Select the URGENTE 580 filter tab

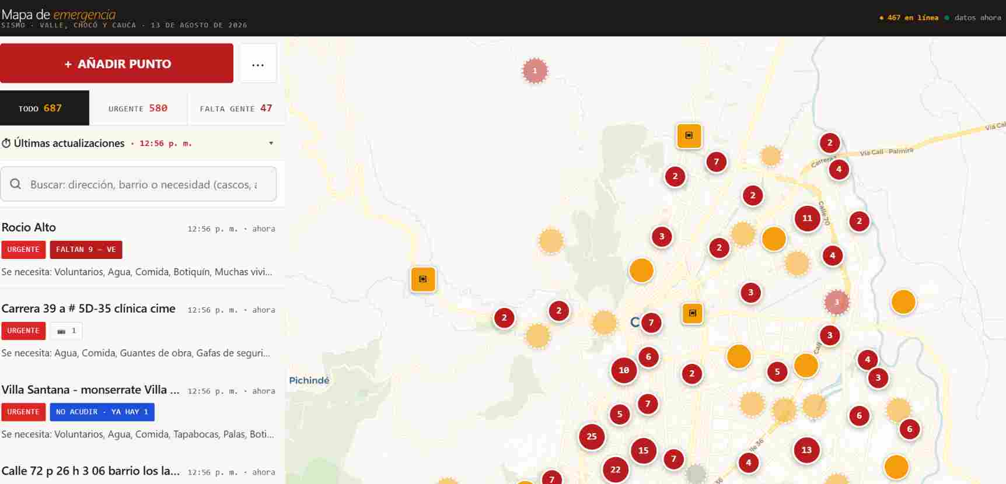click(x=138, y=108)
